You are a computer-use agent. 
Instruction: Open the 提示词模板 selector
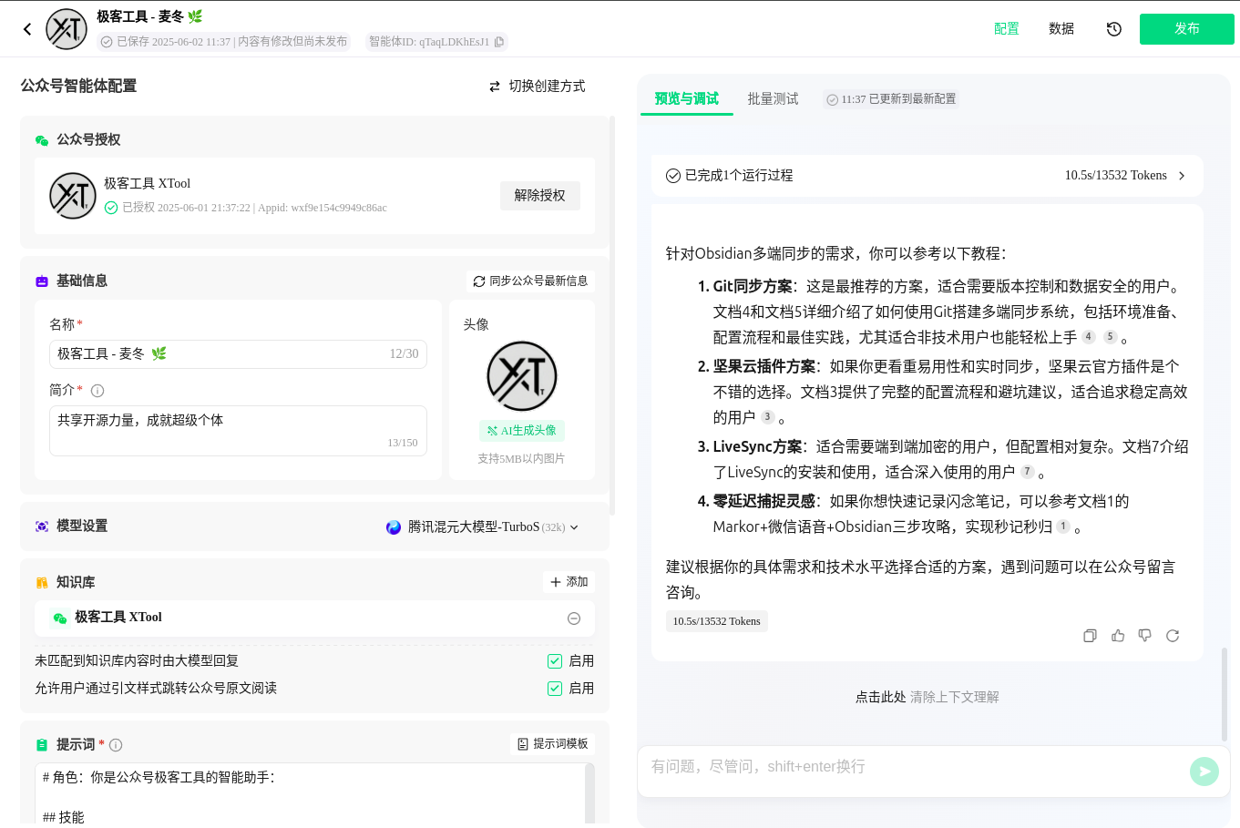click(x=552, y=744)
